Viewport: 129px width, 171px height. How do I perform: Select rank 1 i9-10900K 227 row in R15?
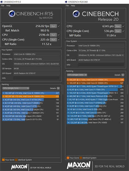point(31,93)
